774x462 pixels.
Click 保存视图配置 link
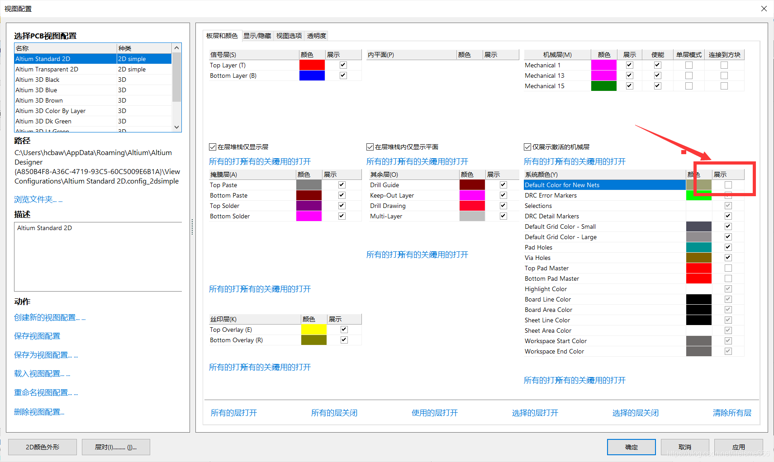point(37,336)
